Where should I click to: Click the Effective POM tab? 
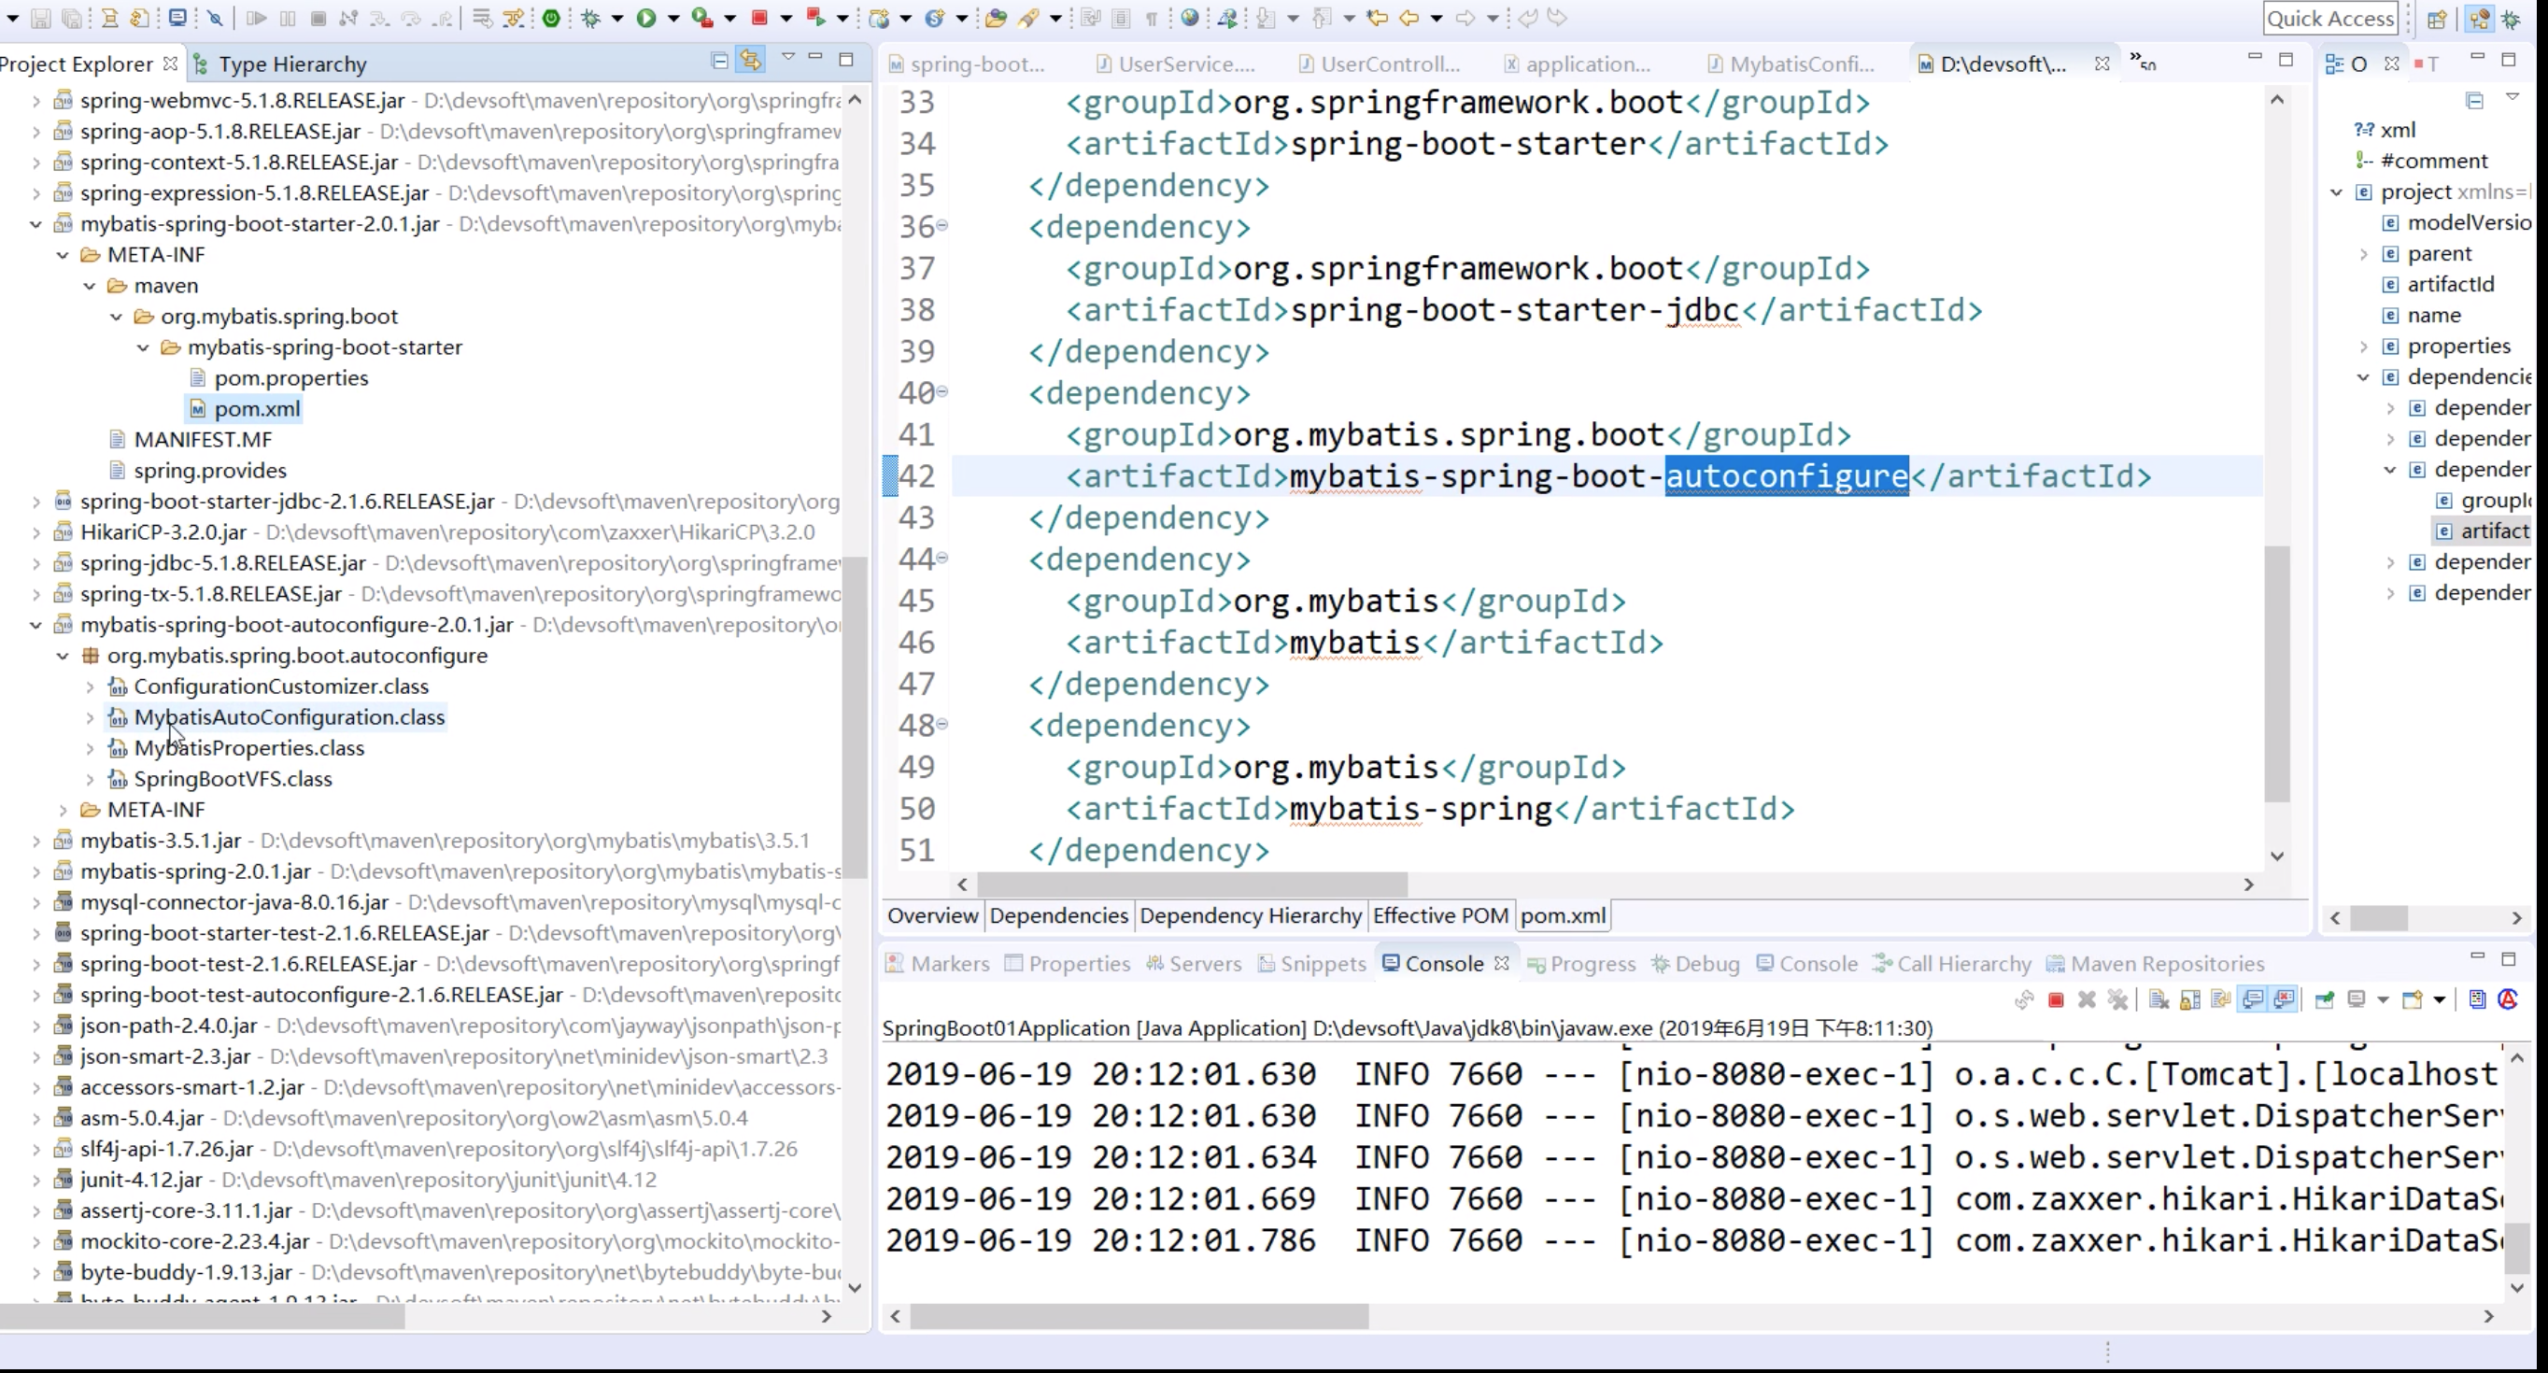pos(1440,914)
